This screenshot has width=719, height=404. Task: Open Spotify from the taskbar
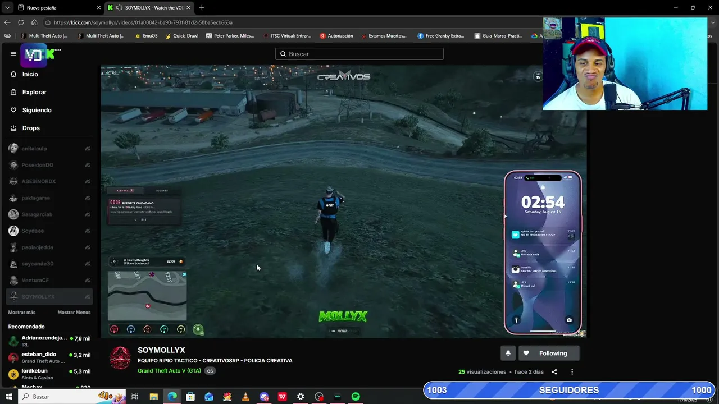[356, 397]
